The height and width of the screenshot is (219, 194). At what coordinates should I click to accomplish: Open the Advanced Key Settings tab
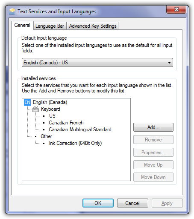[x=93, y=26]
